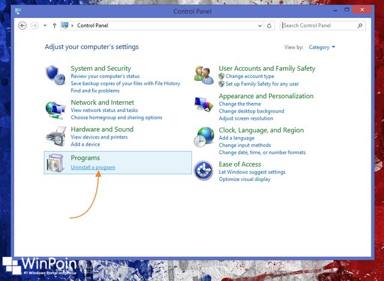The image size is (384, 281).
Task: Click the Change the theme link
Action: 240,104
